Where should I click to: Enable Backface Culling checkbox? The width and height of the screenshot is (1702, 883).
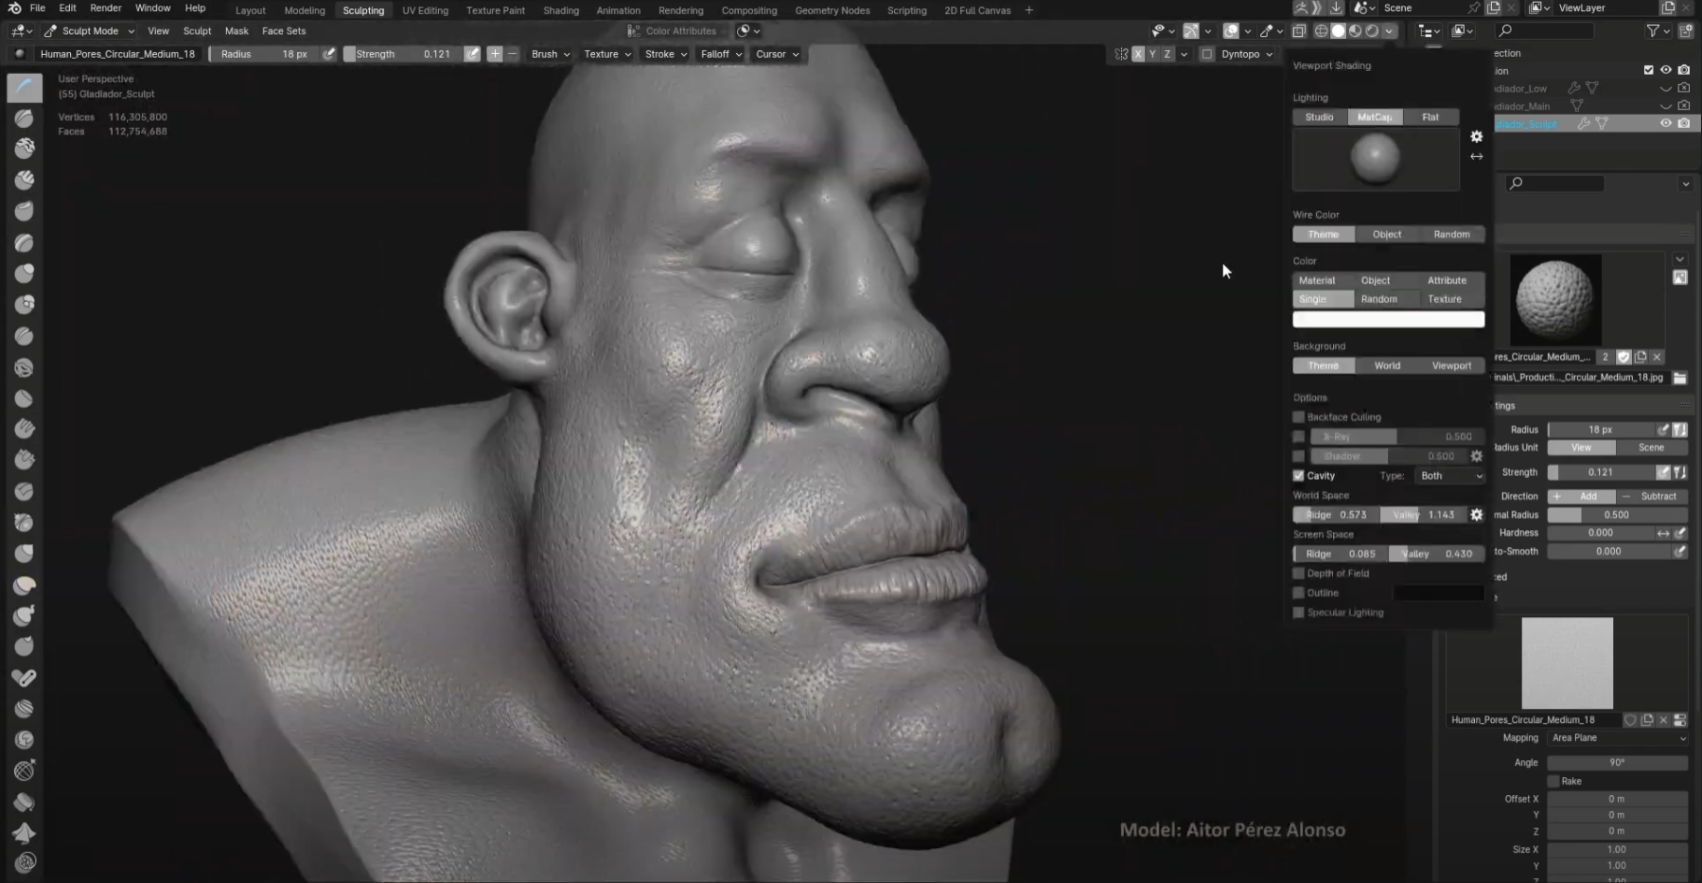click(1299, 417)
